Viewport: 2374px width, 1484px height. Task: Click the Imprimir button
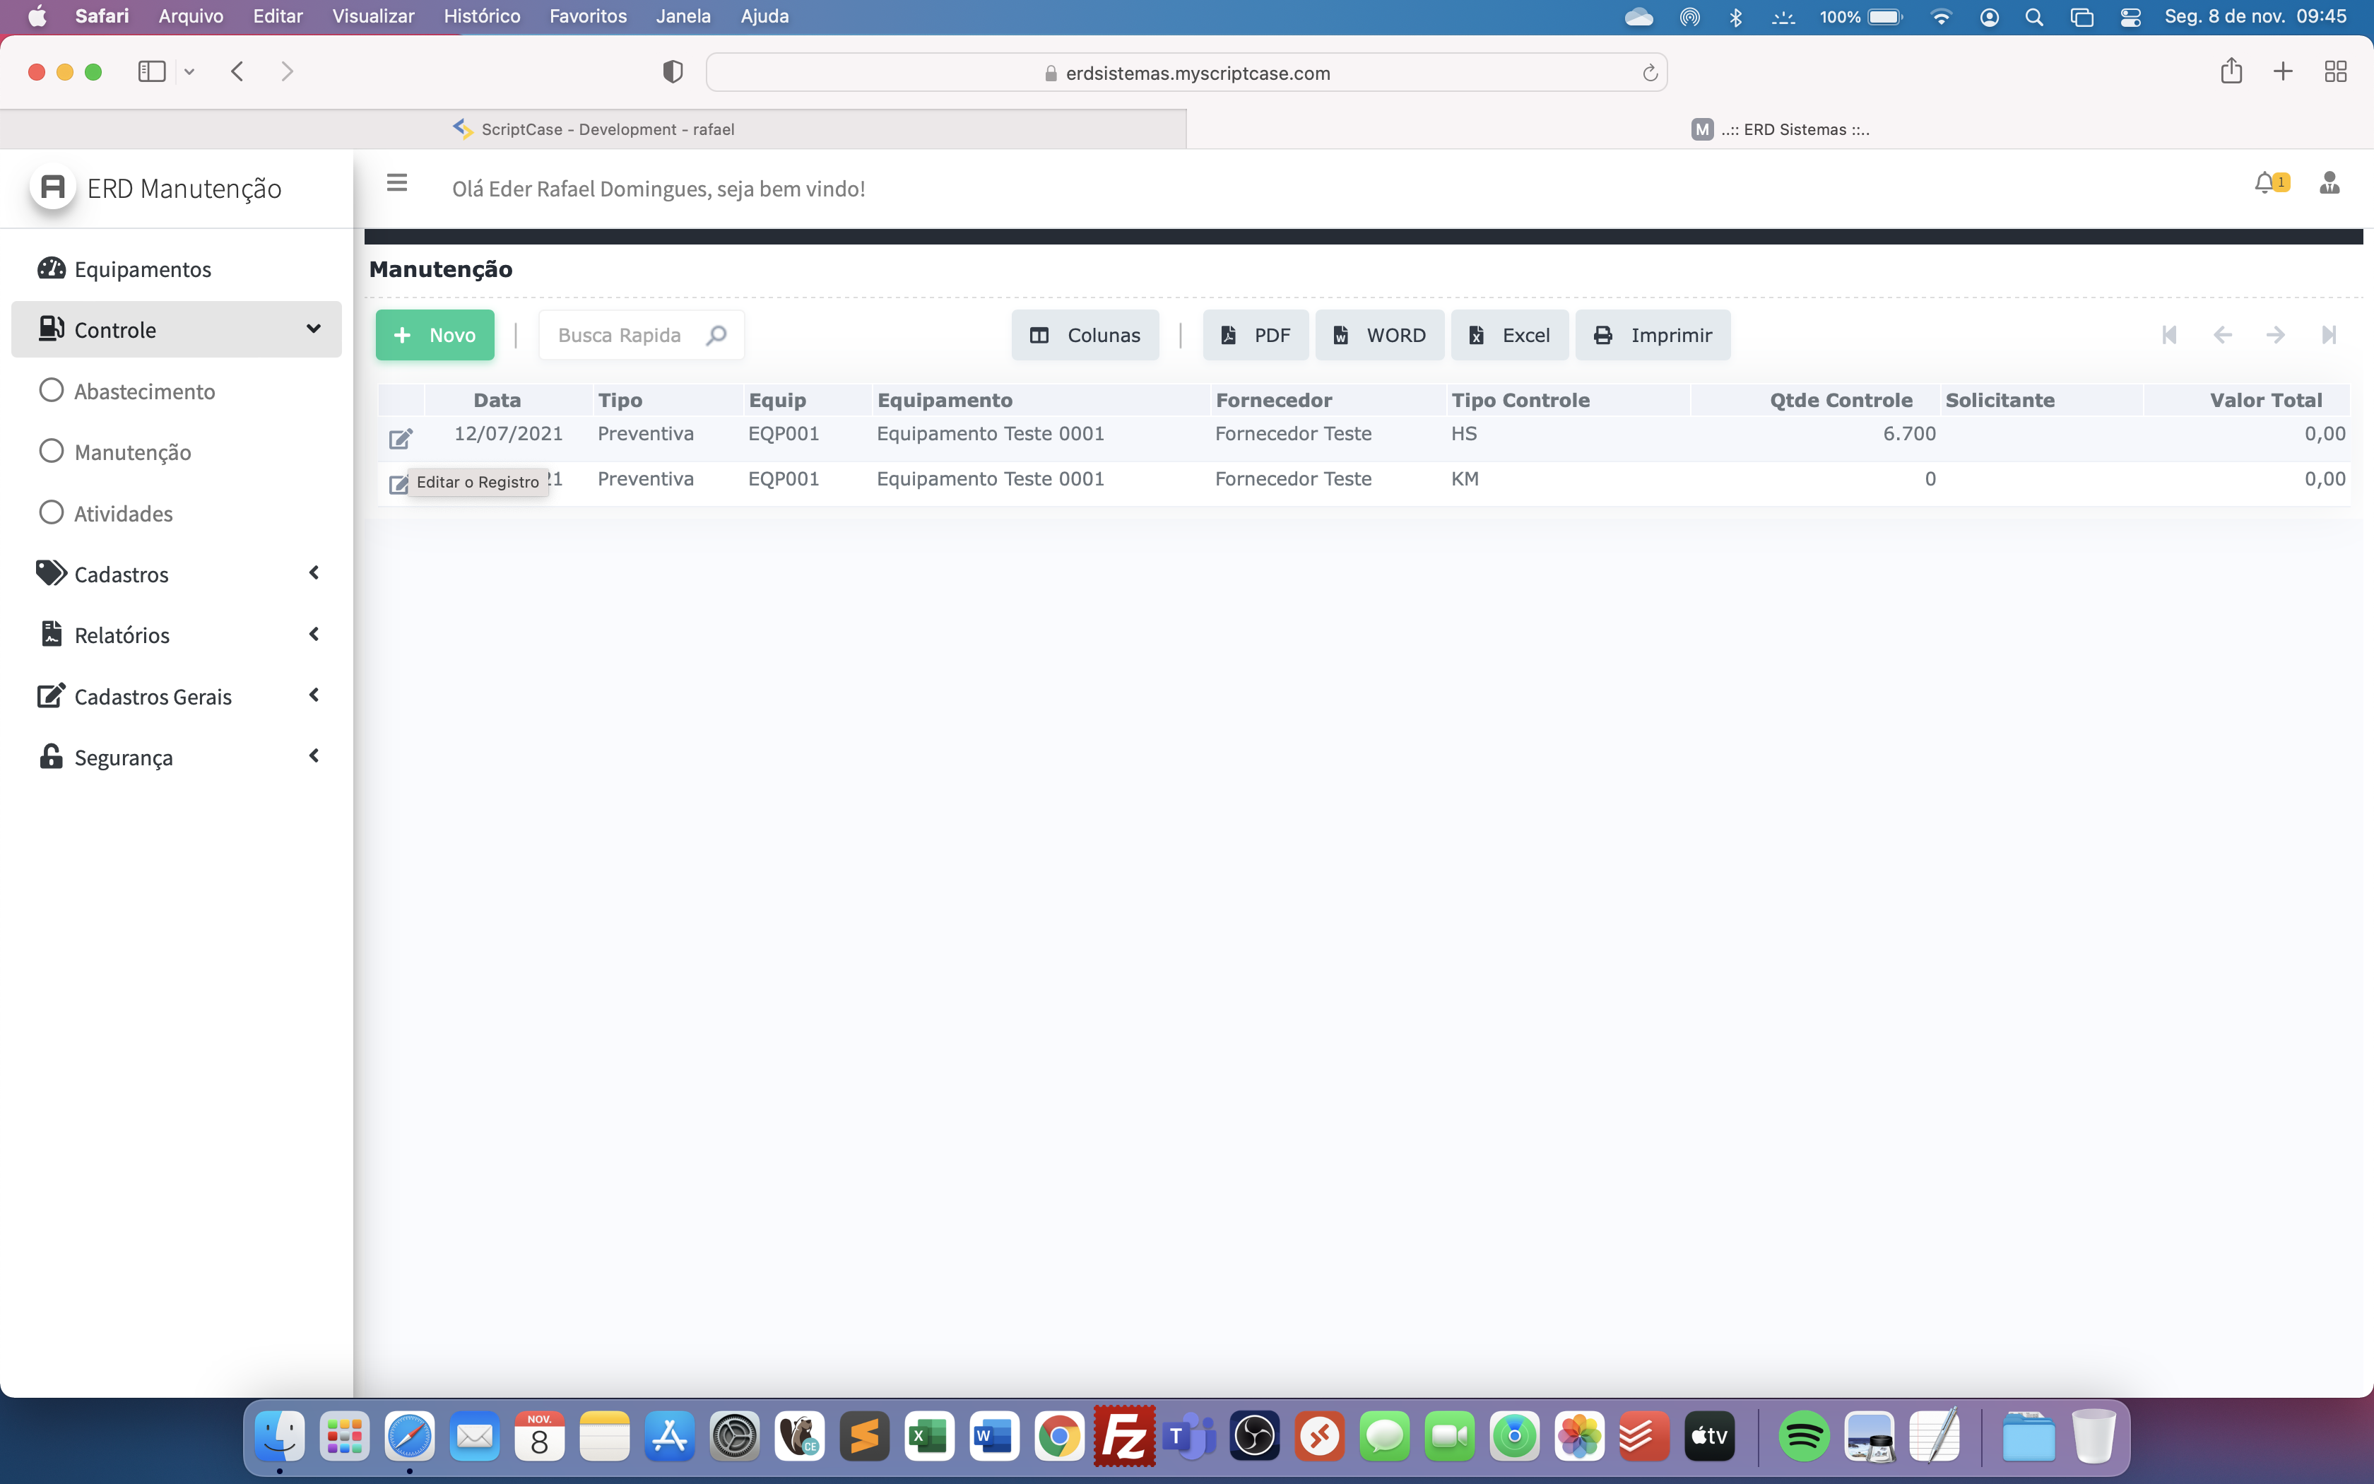tap(1653, 335)
